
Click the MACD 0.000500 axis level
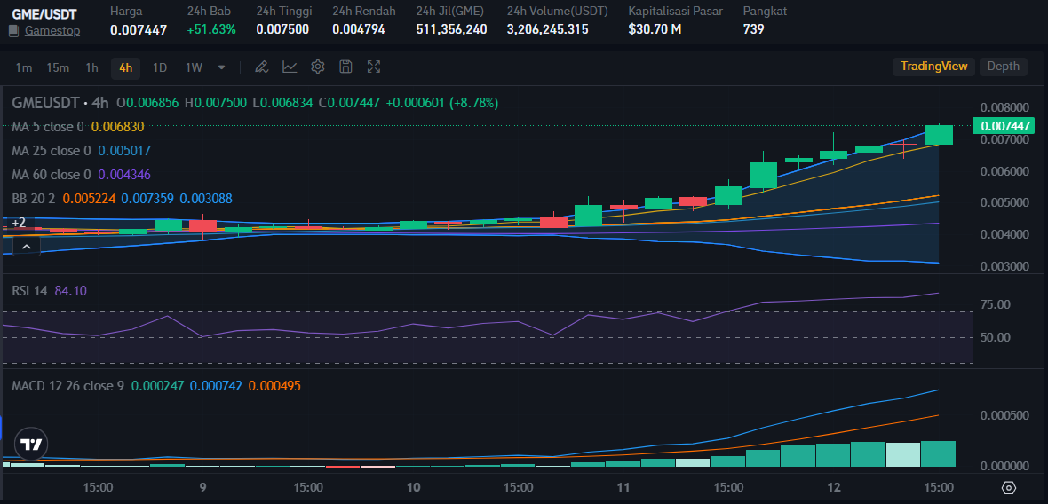pyautogui.click(x=1004, y=416)
